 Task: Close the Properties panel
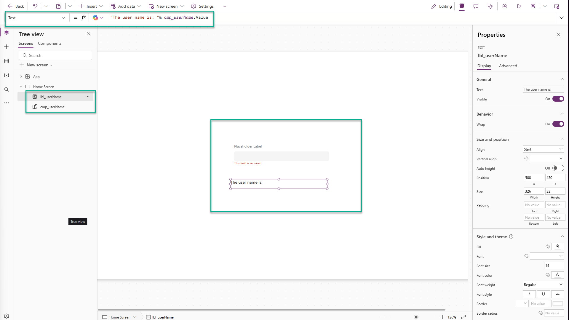pyautogui.click(x=558, y=34)
